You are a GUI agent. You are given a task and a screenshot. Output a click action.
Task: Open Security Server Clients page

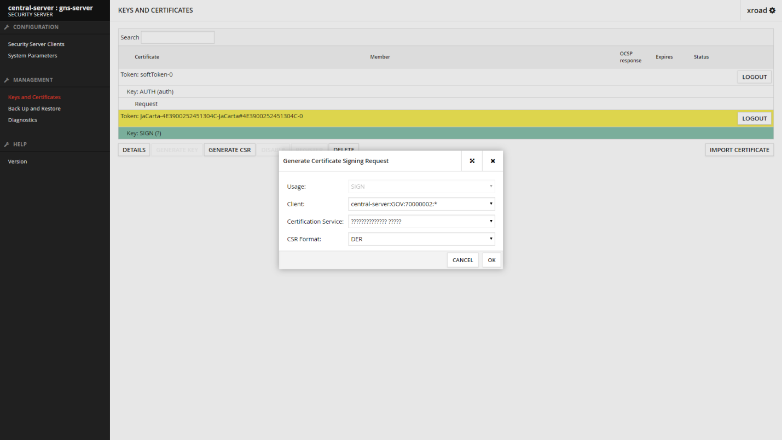[x=36, y=44]
